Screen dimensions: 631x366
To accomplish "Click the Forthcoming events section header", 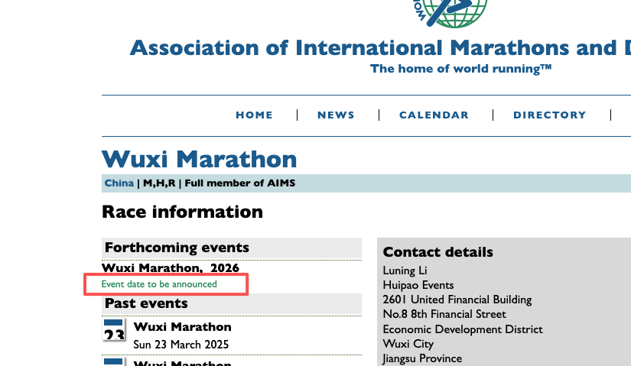I will tap(177, 248).
